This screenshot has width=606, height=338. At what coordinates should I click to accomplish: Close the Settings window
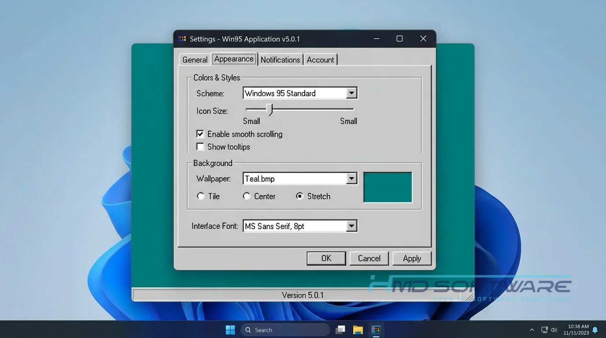click(423, 39)
